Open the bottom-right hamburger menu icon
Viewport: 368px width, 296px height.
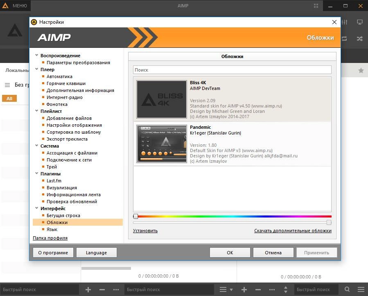361,290
